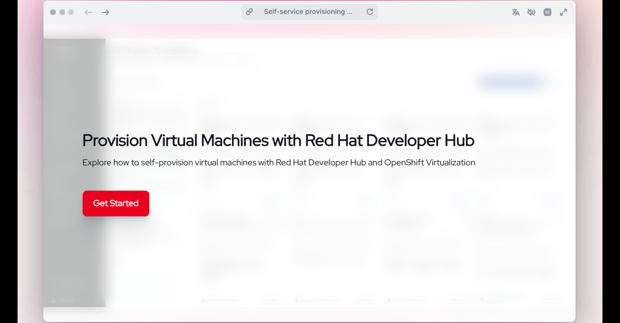The width and height of the screenshot is (620, 323).
Task: Click the first gray window dot (close)
Action: click(x=53, y=12)
